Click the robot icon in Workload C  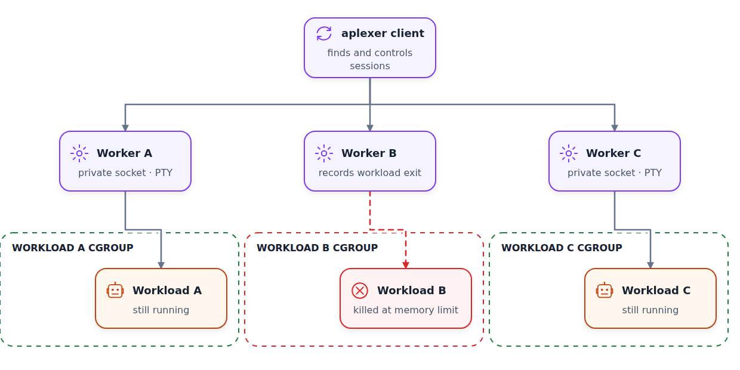605,291
